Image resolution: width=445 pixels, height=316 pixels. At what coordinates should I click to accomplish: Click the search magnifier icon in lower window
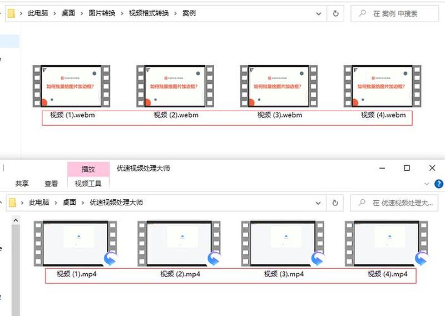click(x=362, y=202)
